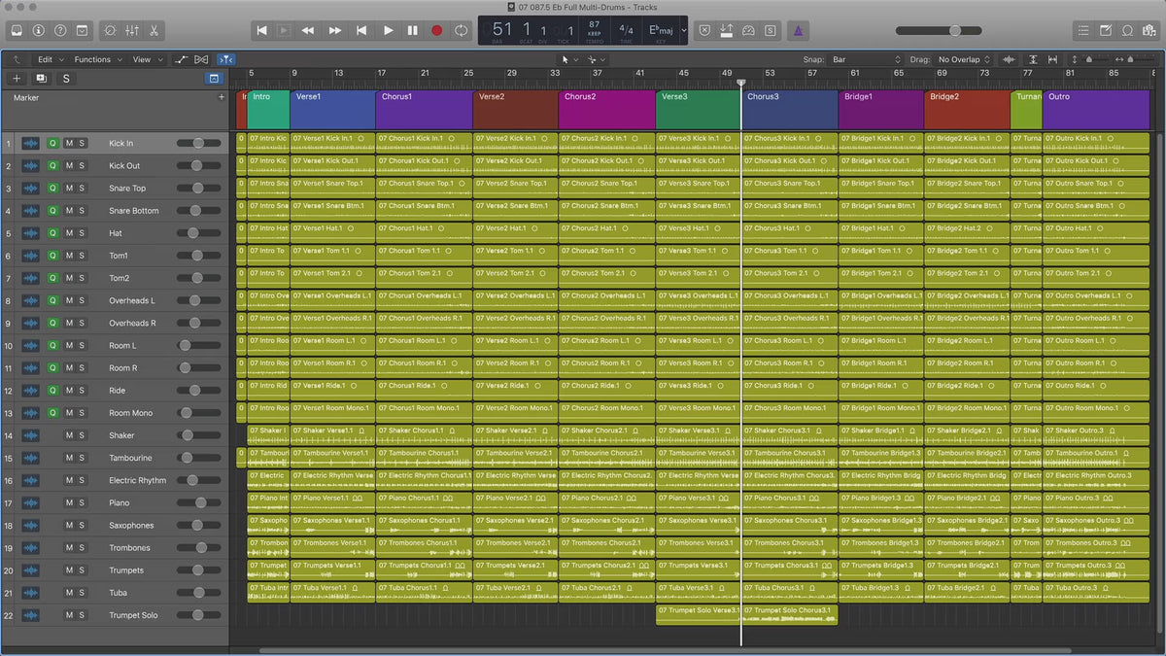Toggle the Cycle mode button
Screen dimensions: 1166x656
click(x=461, y=31)
